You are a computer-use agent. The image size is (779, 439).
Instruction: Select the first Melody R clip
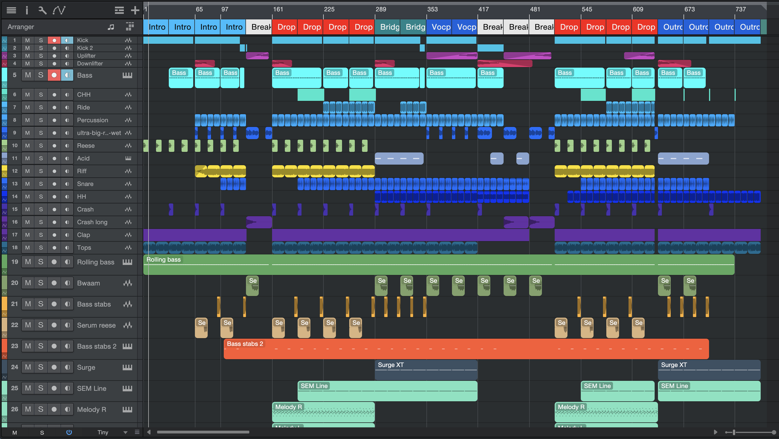click(323, 412)
